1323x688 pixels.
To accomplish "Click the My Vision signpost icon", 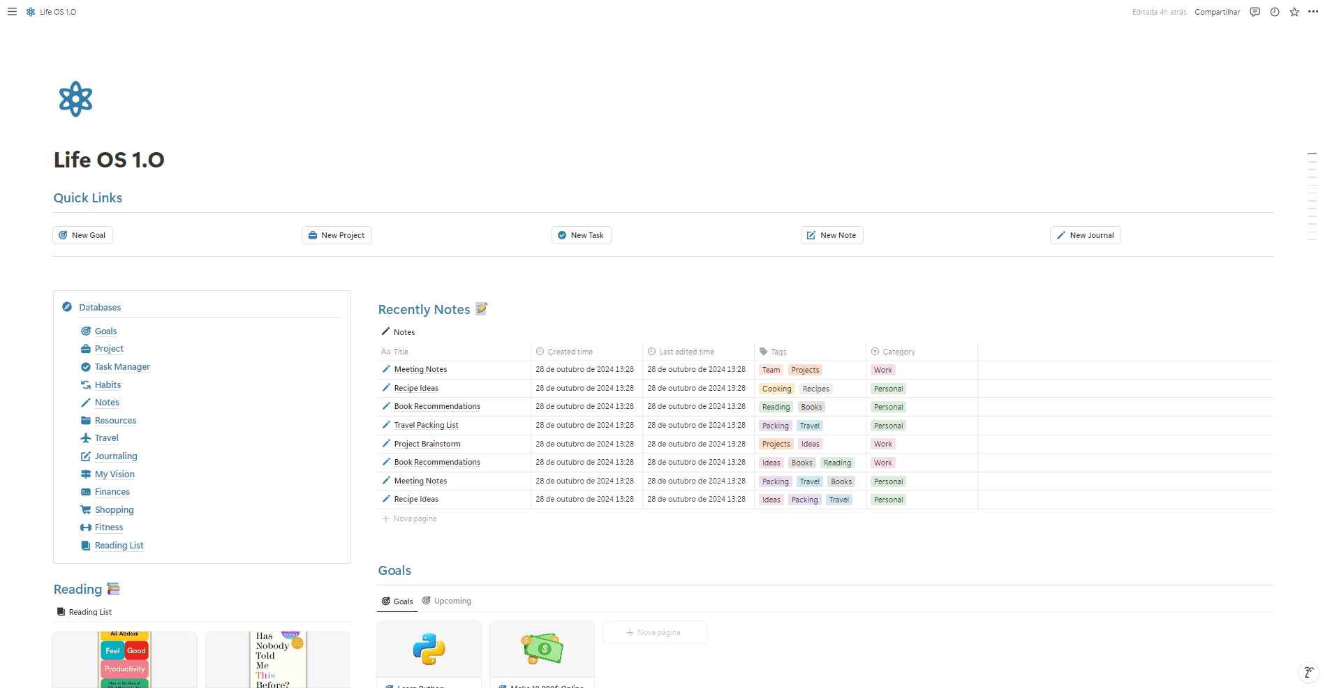I will (x=86, y=474).
